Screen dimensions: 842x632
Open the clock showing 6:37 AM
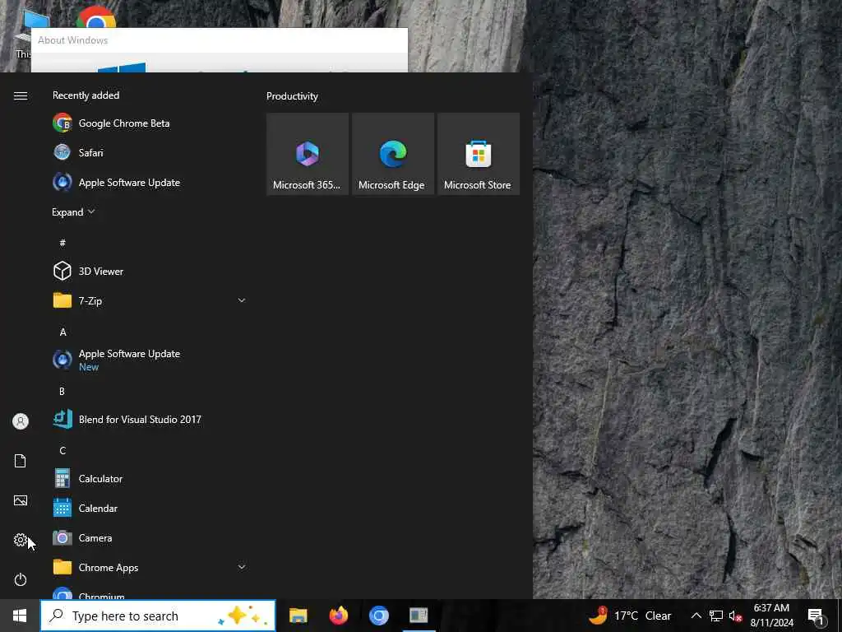(771, 616)
